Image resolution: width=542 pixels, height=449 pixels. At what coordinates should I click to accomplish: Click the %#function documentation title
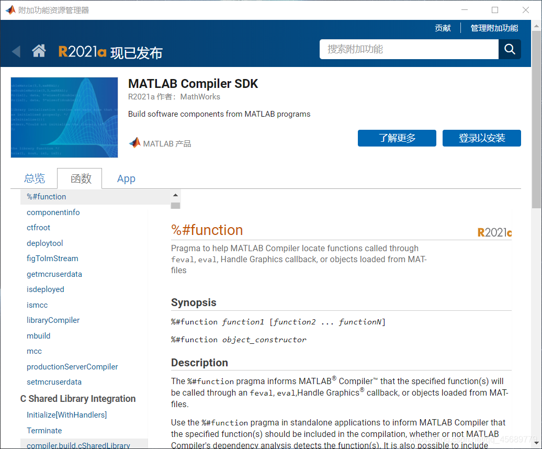point(207,230)
